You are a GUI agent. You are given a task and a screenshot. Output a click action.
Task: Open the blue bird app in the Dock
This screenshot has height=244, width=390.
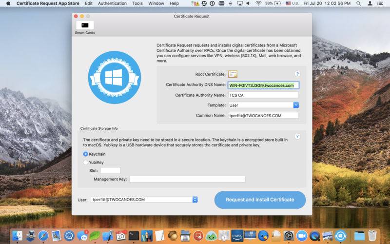pos(263,236)
